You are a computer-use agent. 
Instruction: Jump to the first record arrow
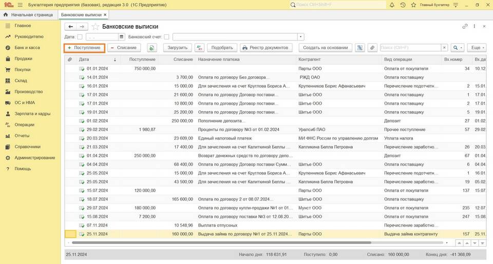tap(459, 243)
